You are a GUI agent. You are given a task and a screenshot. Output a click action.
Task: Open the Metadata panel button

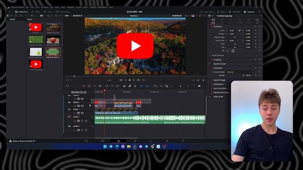point(234,12)
